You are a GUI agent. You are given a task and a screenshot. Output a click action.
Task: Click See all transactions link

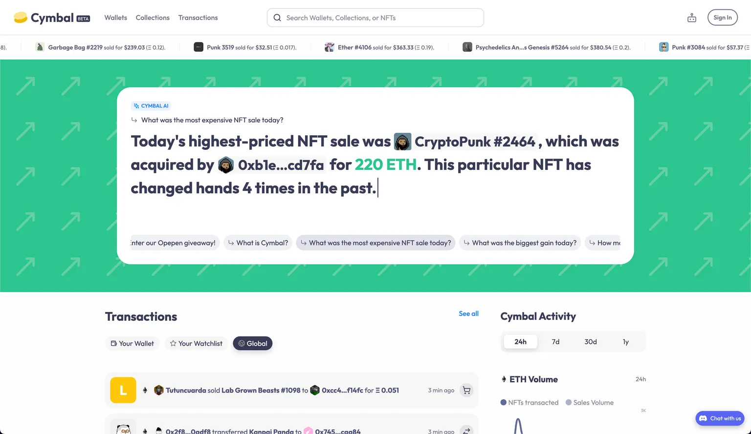[468, 313]
